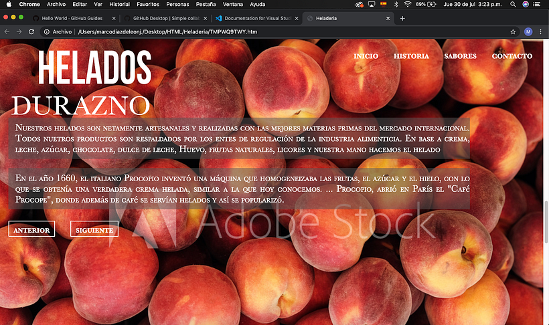The height and width of the screenshot is (325, 549).
Task: Open Chrome three-dot menu
Action: (540, 32)
